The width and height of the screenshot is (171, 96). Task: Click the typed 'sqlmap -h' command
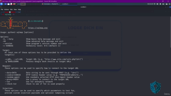10,14
